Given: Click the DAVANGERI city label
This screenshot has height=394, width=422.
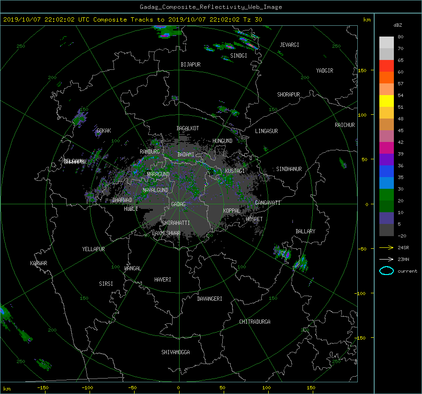Looking at the screenshot, I should (210, 299).
